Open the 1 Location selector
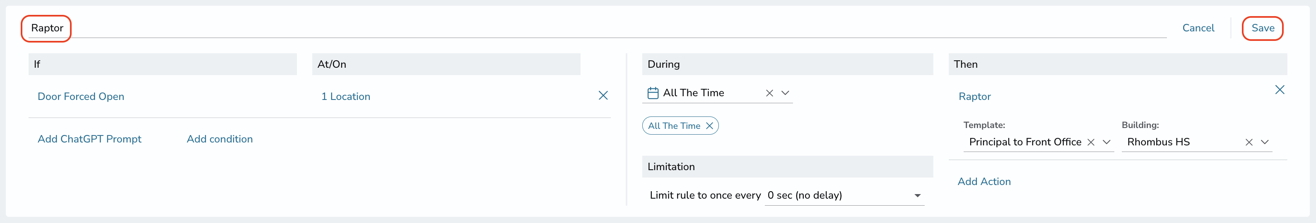1316x223 pixels. 346,97
